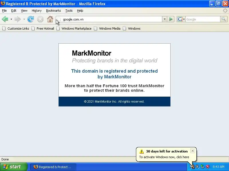Open the History menu
The image size is (229, 171).
37,11
